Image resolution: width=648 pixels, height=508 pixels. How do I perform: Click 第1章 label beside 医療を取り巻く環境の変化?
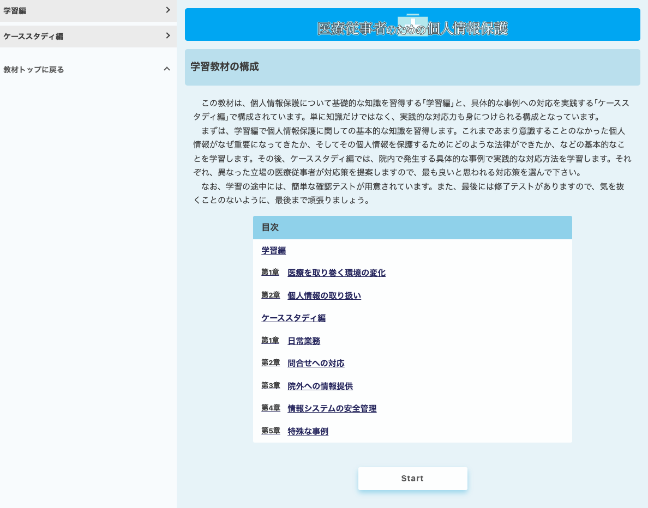271,272
